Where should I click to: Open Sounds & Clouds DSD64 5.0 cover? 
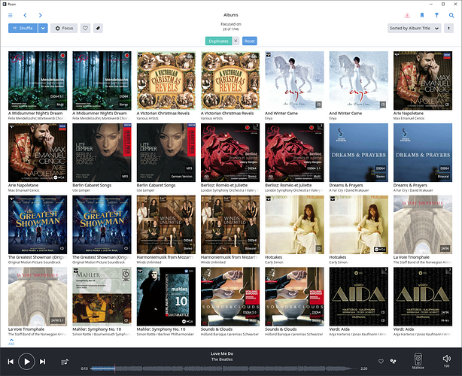pos(230,296)
